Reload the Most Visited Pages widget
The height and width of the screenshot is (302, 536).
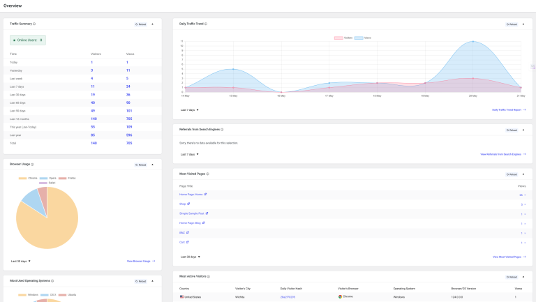[512, 174]
